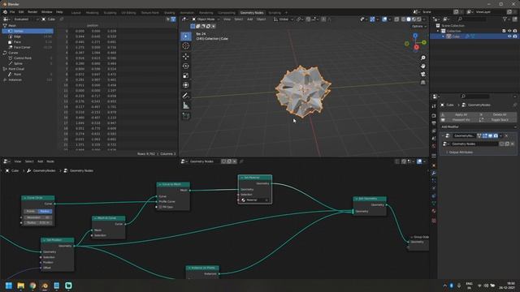Click the blue Z axis on navigation gizmo

click(x=415, y=36)
